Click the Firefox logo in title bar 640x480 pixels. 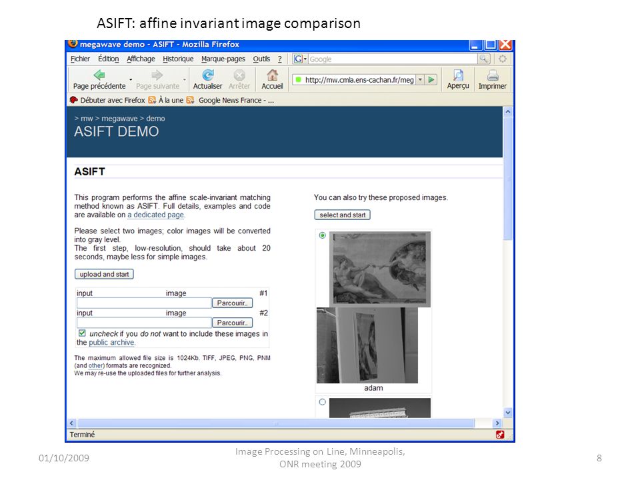click(x=73, y=43)
